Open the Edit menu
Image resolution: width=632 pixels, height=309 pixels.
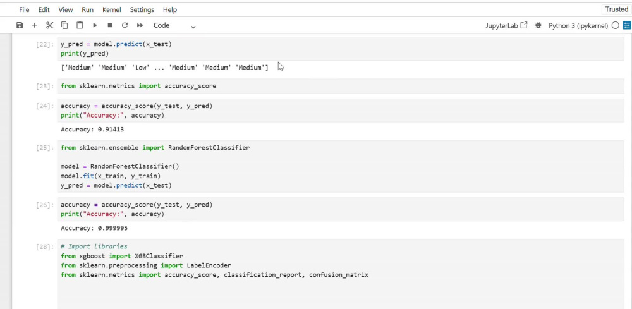tap(44, 9)
